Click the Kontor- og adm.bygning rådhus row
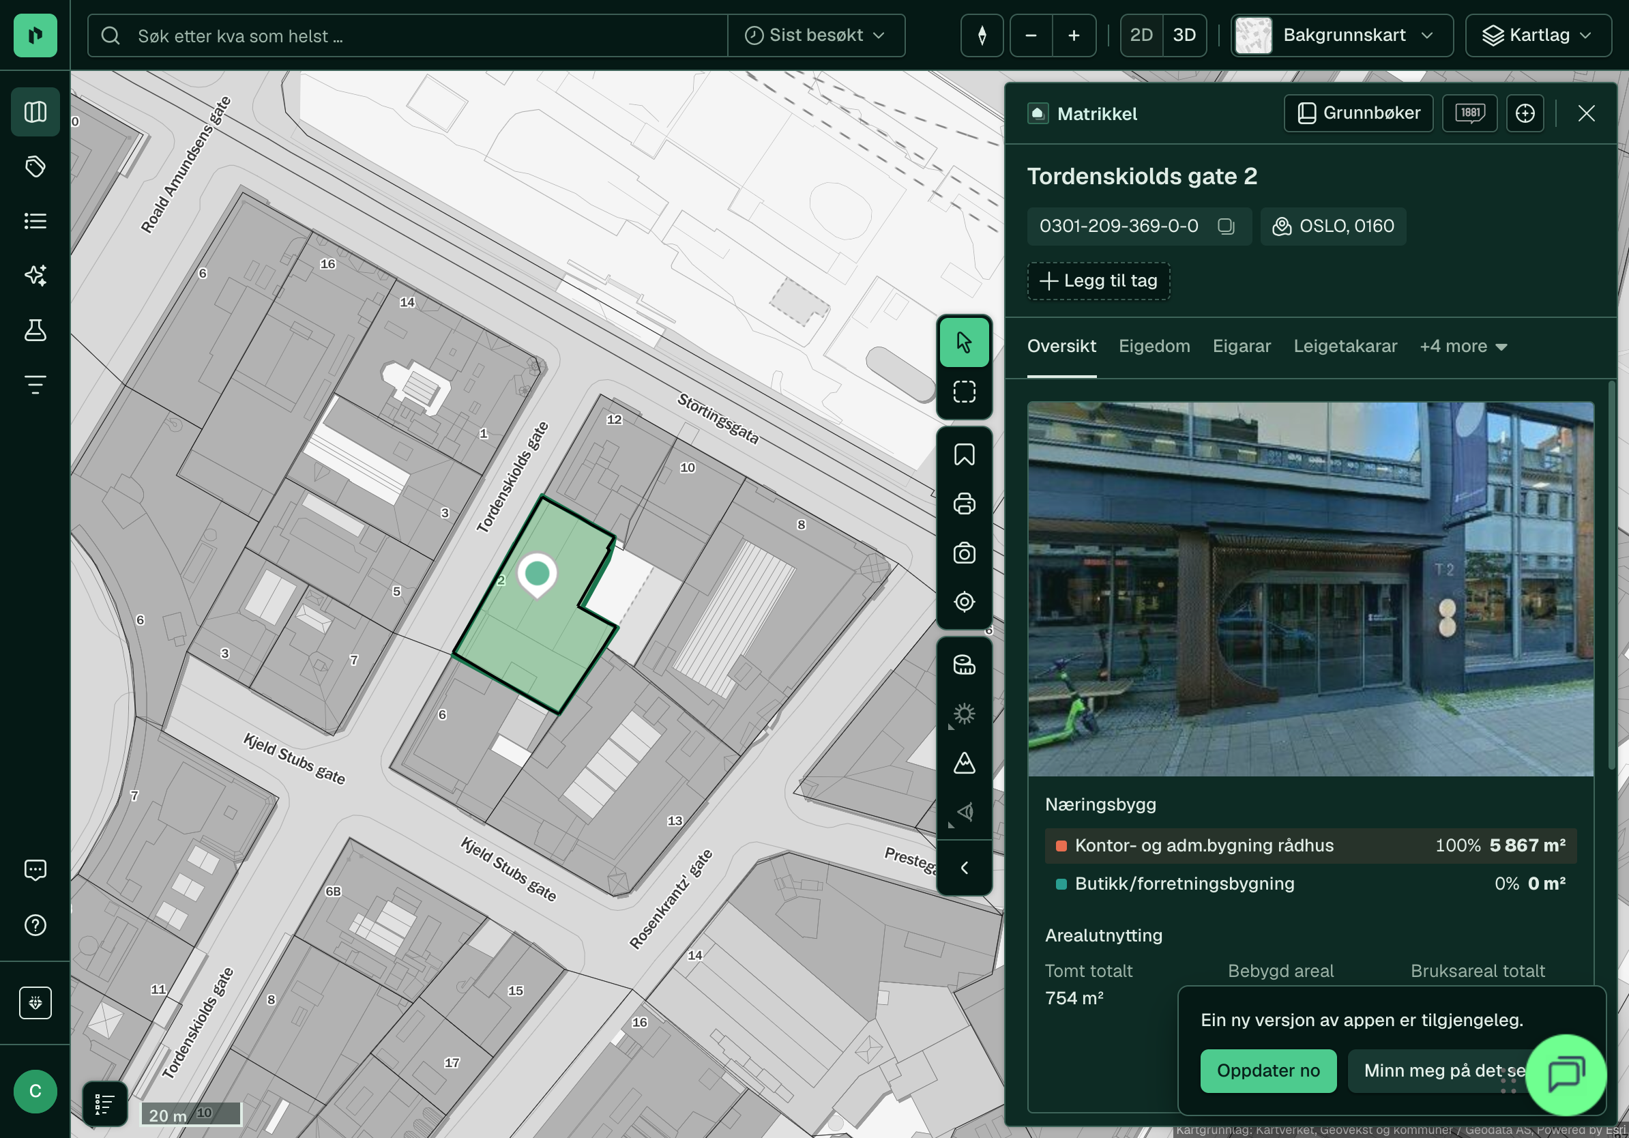This screenshot has height=1138, width=1629. 1310,846
